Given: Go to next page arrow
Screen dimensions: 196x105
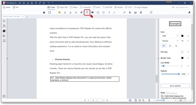Looking at the screenshot, I should click(104, 100).
